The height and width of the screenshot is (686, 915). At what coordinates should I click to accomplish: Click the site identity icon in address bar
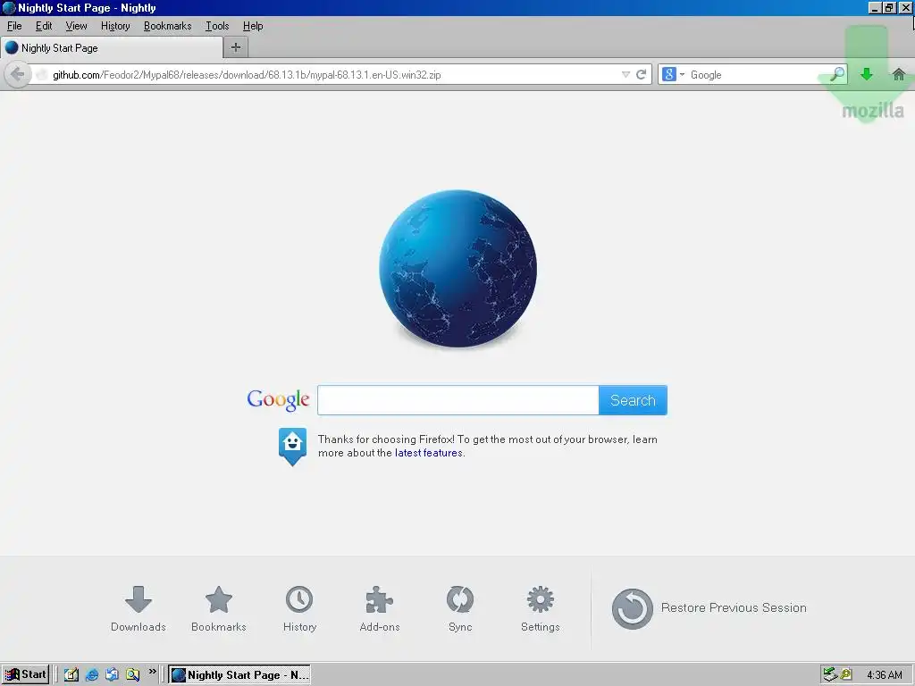coord(41,75)
